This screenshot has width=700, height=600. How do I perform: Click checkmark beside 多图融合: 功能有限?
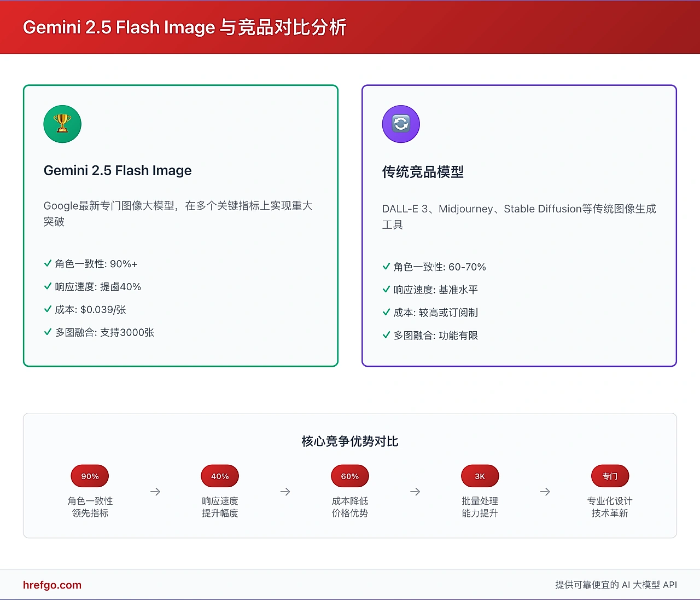tap(386, 335)
